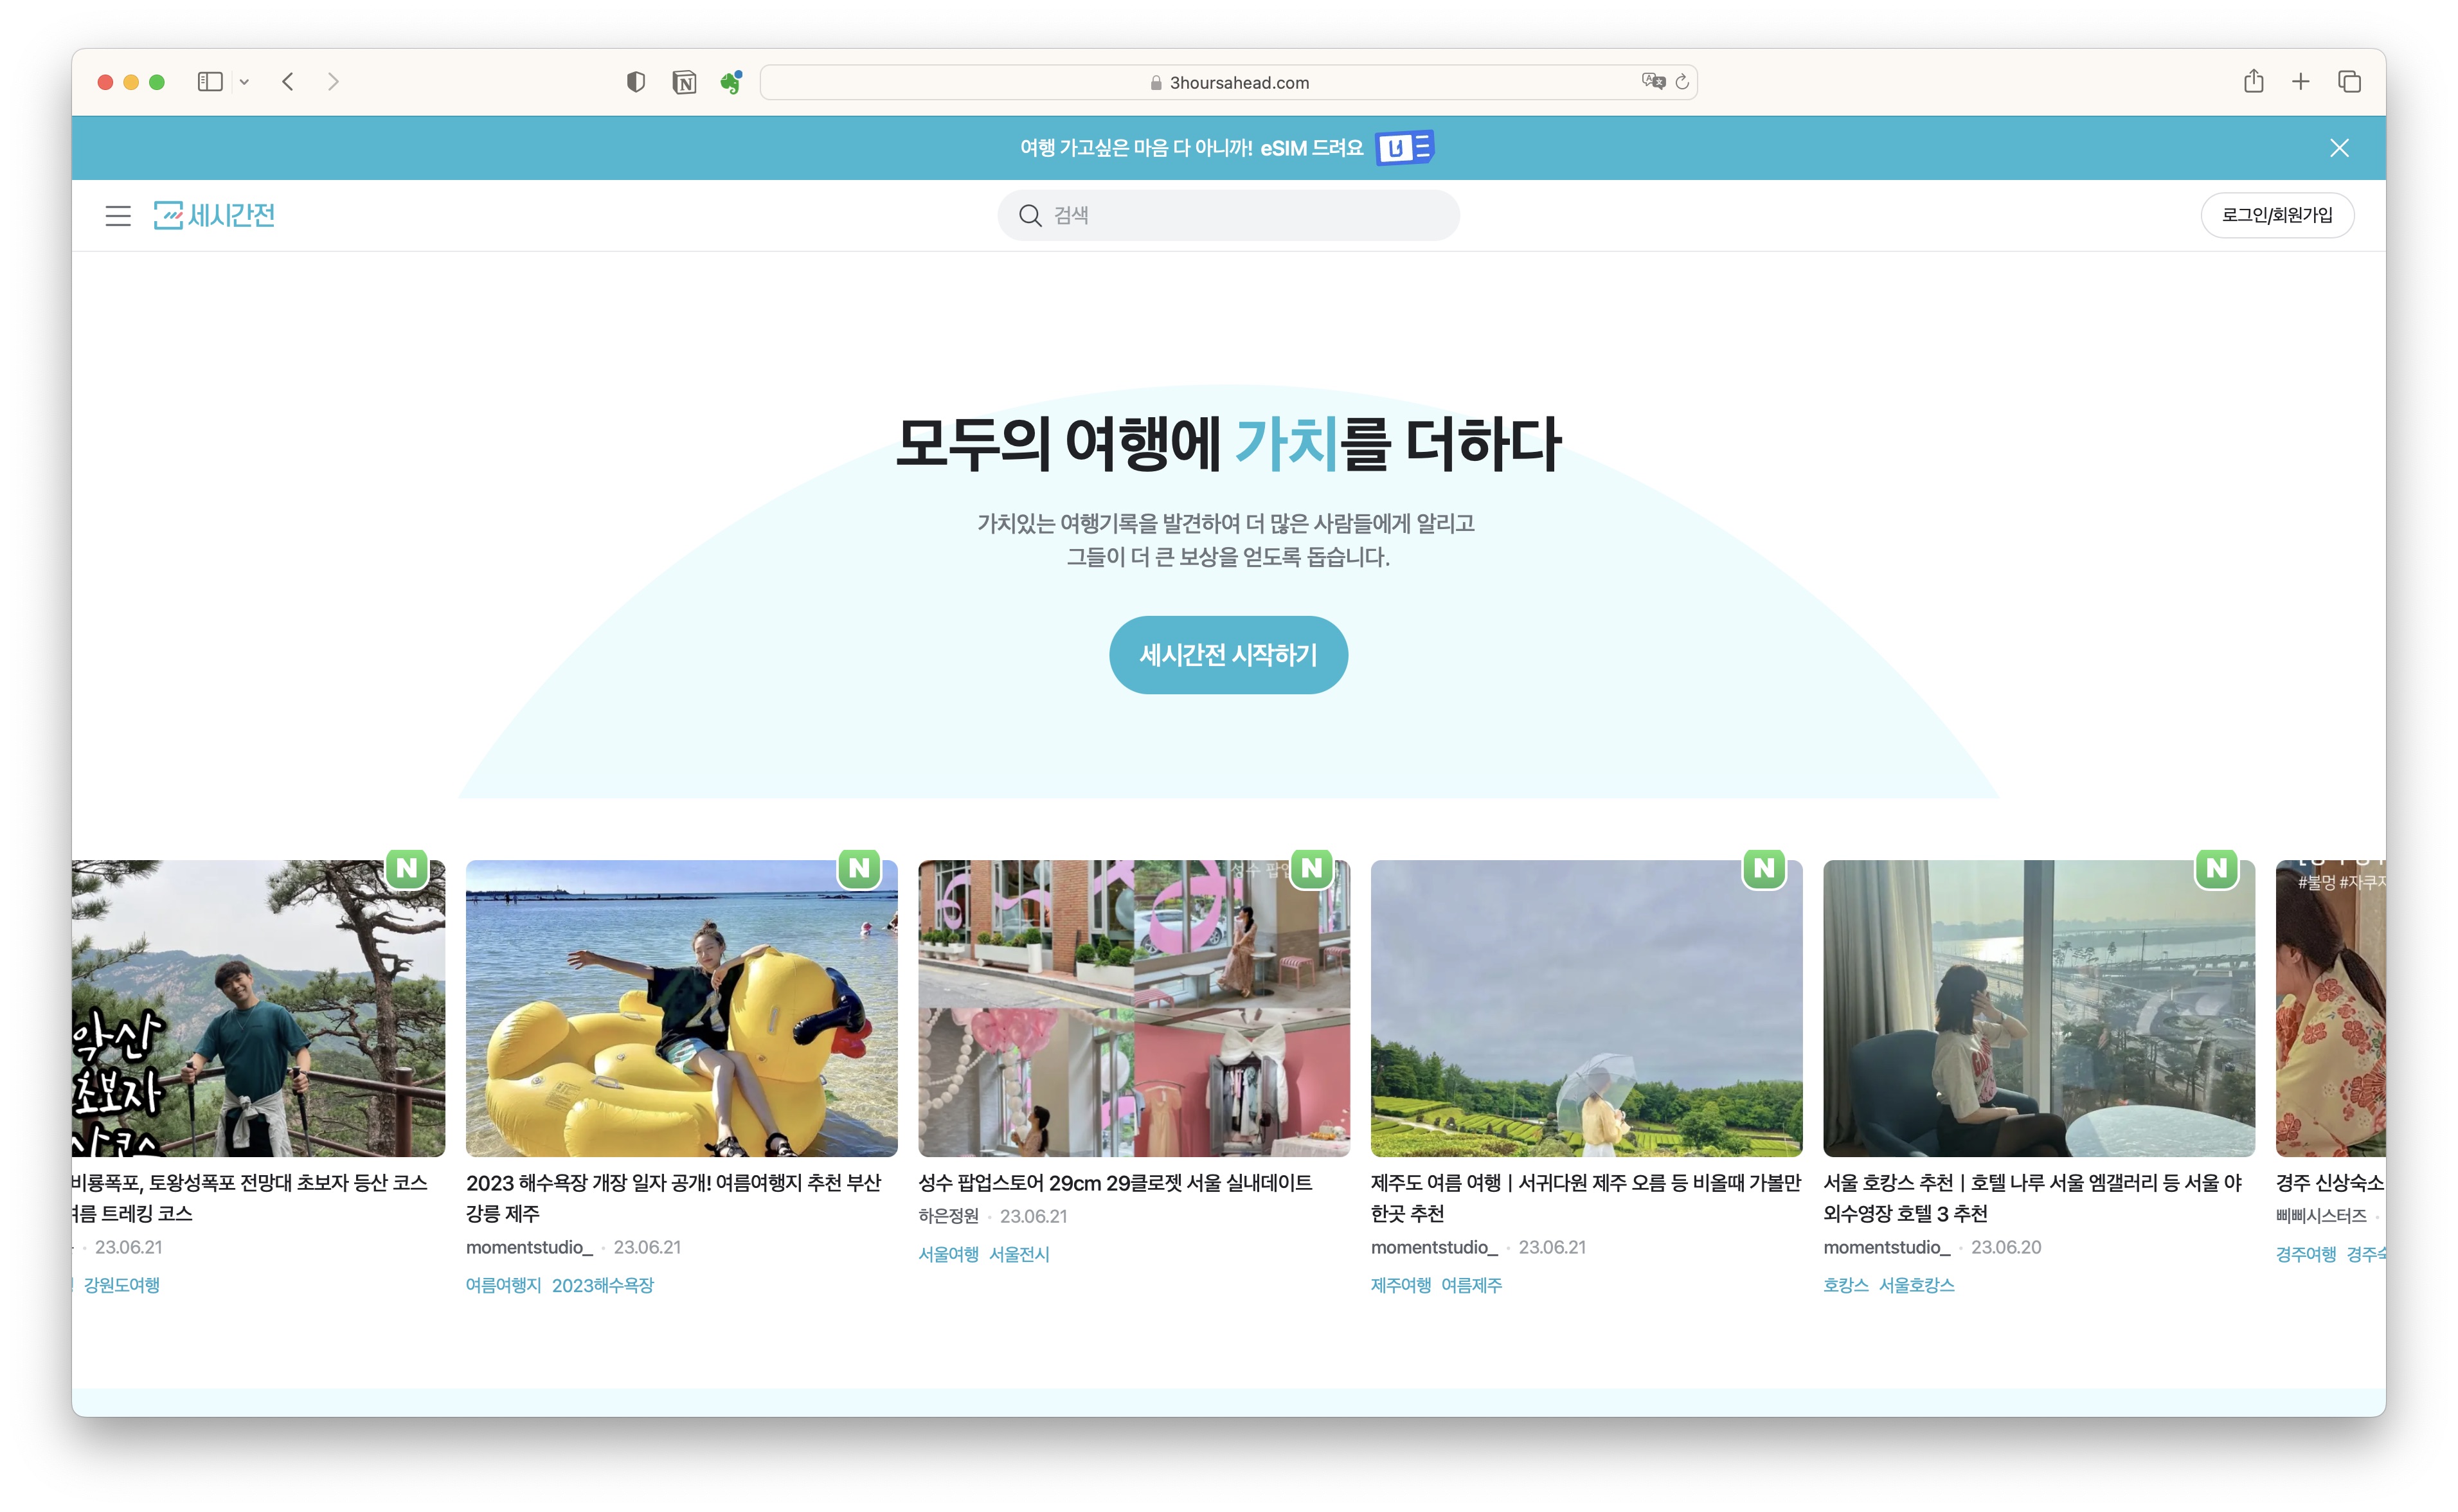Select the 강원도여행 tag
Screen dimensions: 2458x1512
pos(122,1285)
